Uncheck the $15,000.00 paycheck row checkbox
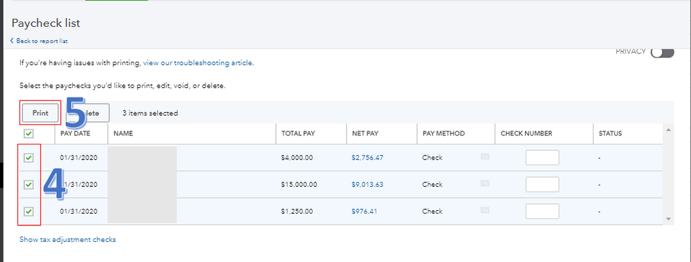 tap(28, 185)
